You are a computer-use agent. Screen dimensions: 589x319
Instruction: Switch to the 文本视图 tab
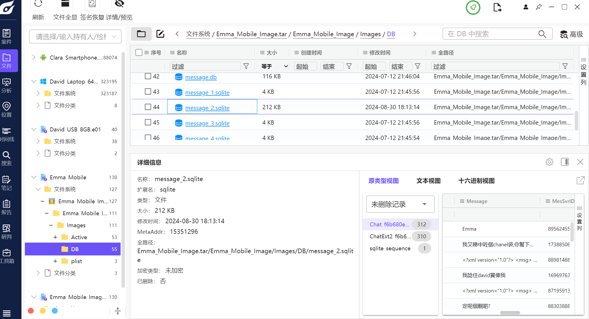[428, 181]
